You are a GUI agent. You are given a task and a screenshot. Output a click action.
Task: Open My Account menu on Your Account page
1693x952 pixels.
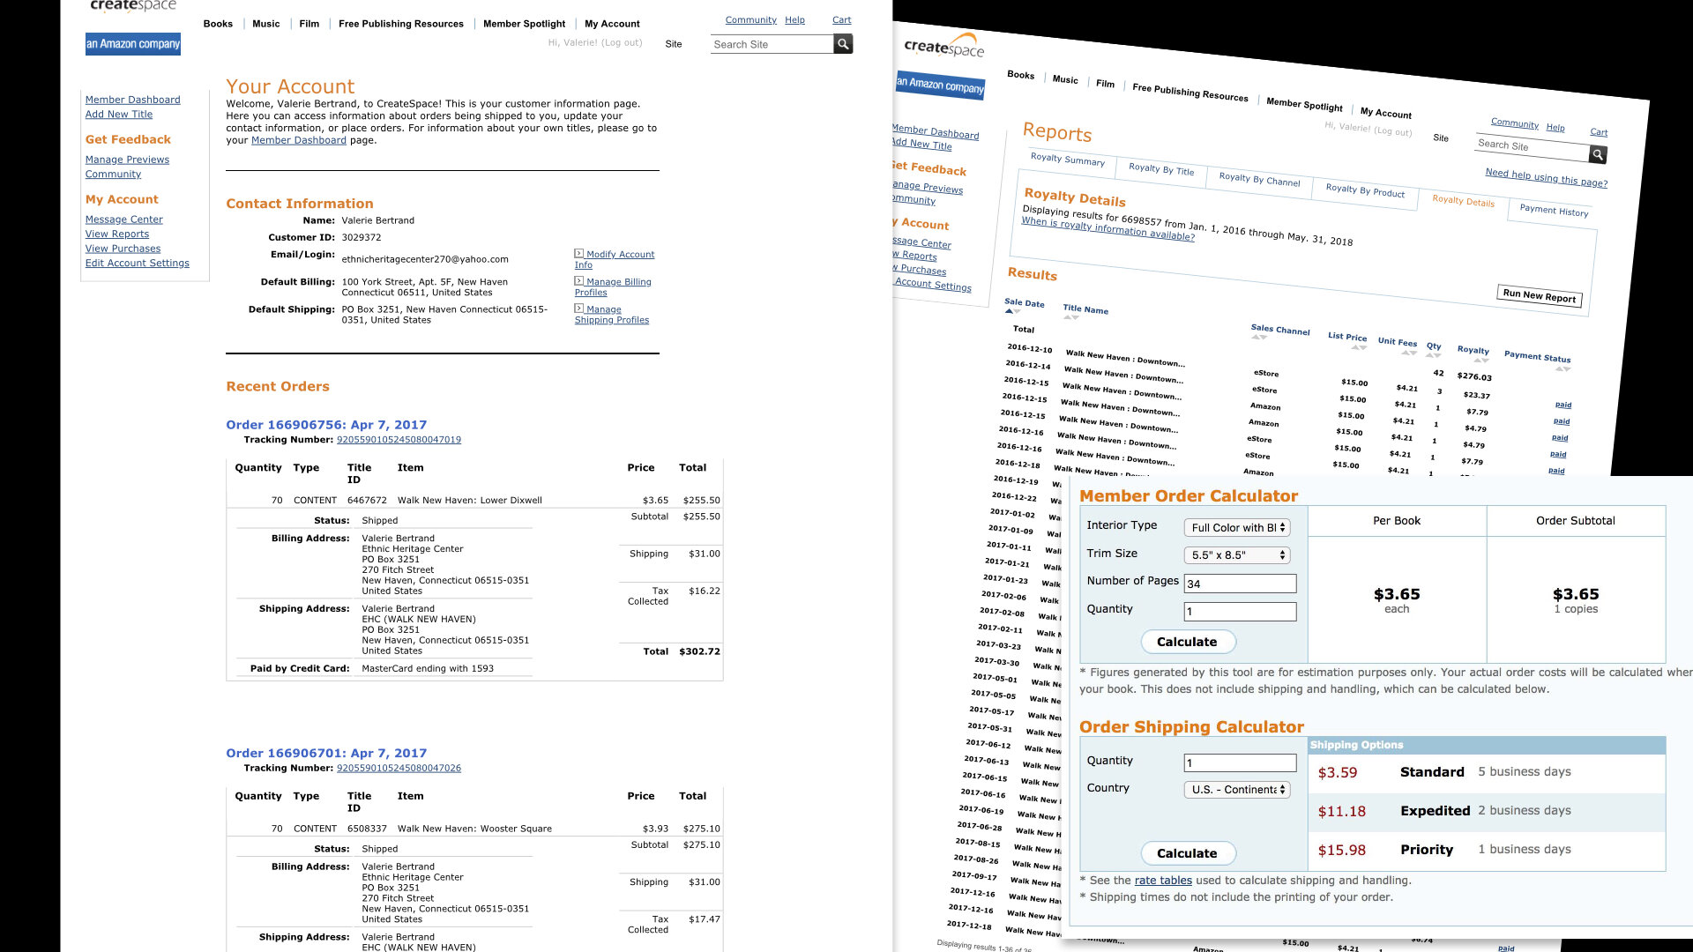pyautogui.click(x=612, y=24)
